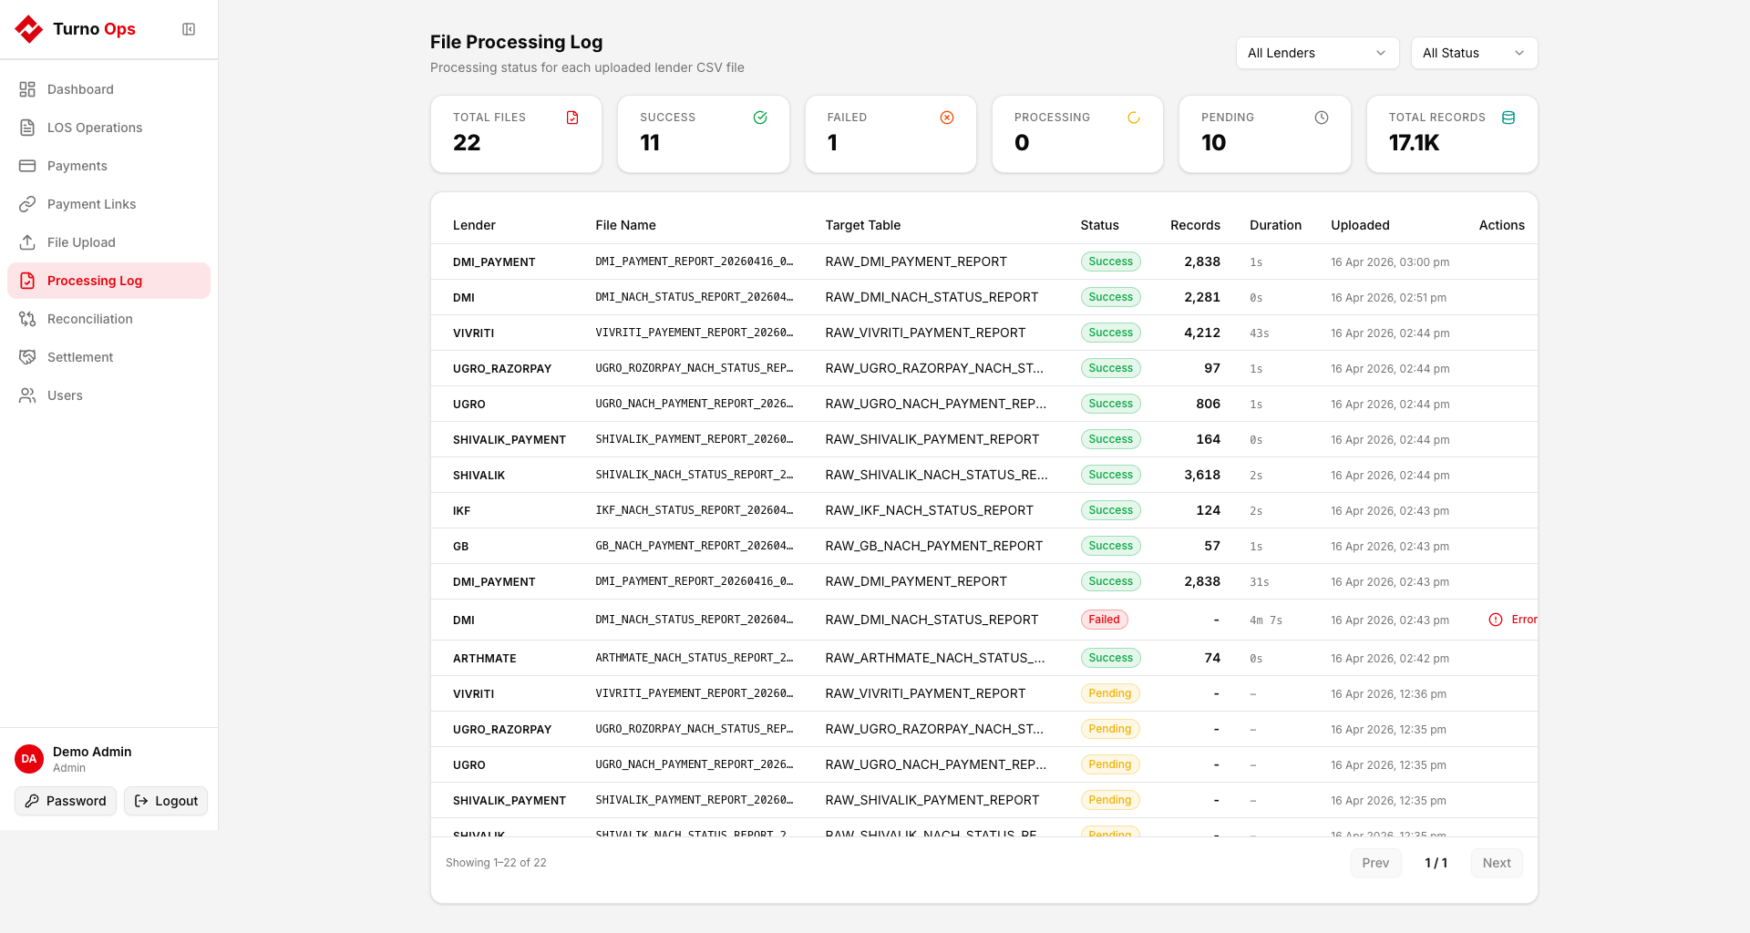
Task: Click the database icon on Total Records card
Action: tap(1508, 117)
